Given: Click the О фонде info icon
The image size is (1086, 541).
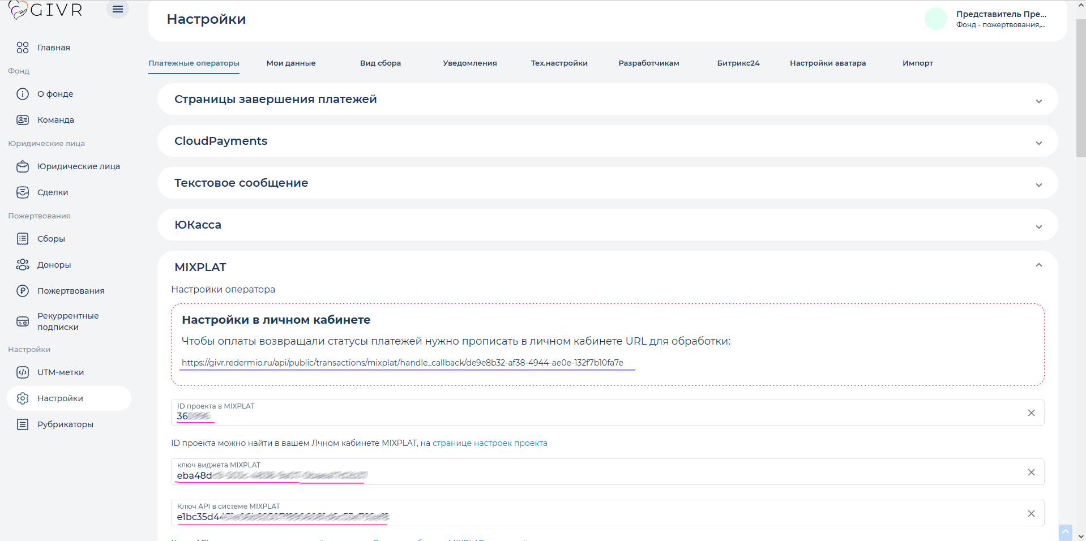Looking at the screenshot, I should 23,94.
